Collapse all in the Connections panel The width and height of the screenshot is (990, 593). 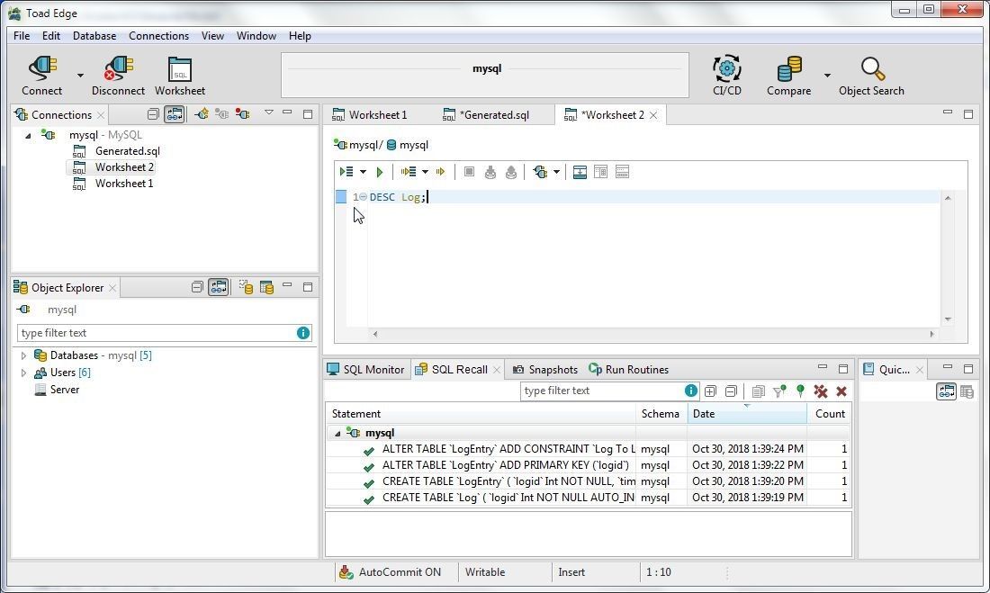(153, 114)
